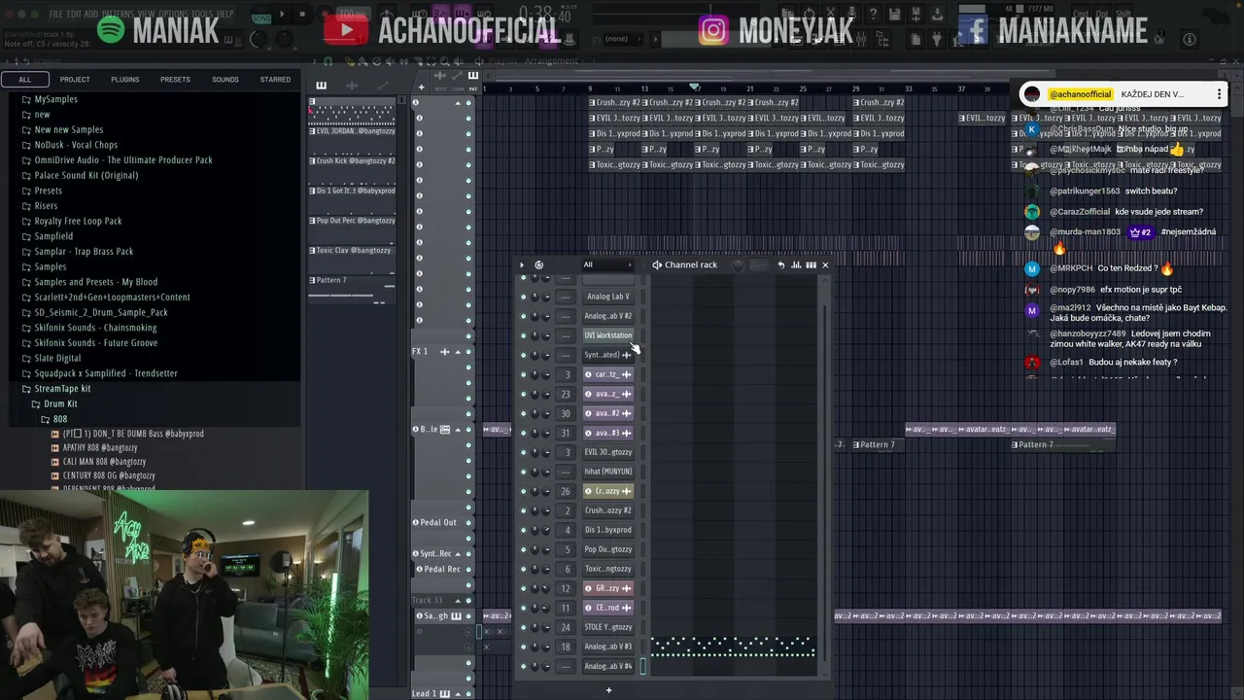
Task: Mute the Analog Lab V channel
Action: 523,297
